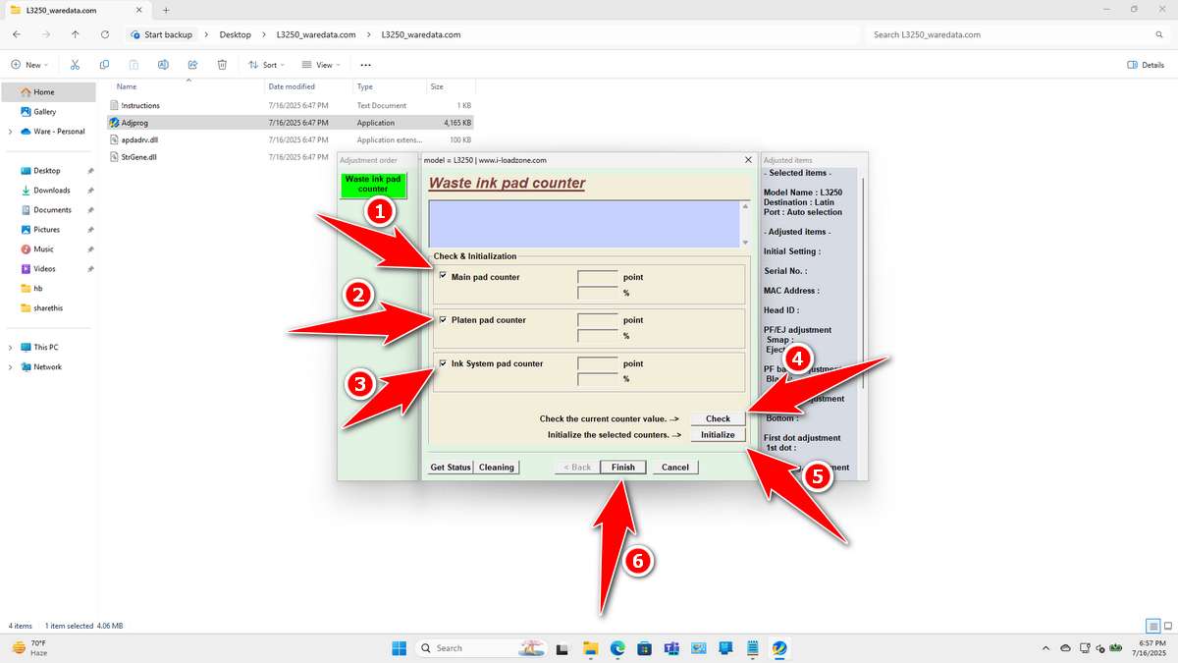This screenshot has width=1178, height=663.
Task: Click the Adjusted items panel scrollbar
Action: (x=864, y=295)
